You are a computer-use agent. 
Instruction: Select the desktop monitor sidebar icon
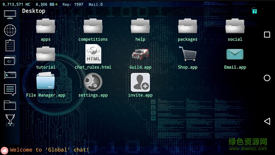(10, 14)
